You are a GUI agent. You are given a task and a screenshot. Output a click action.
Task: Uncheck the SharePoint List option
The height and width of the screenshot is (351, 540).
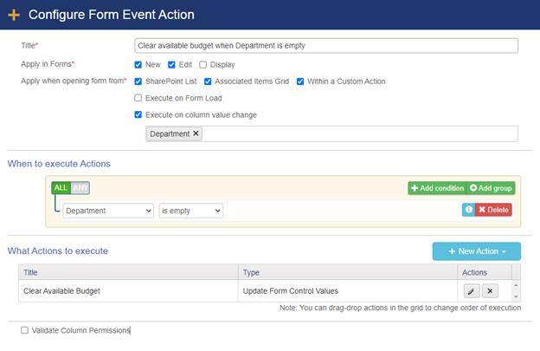(138, 81)
